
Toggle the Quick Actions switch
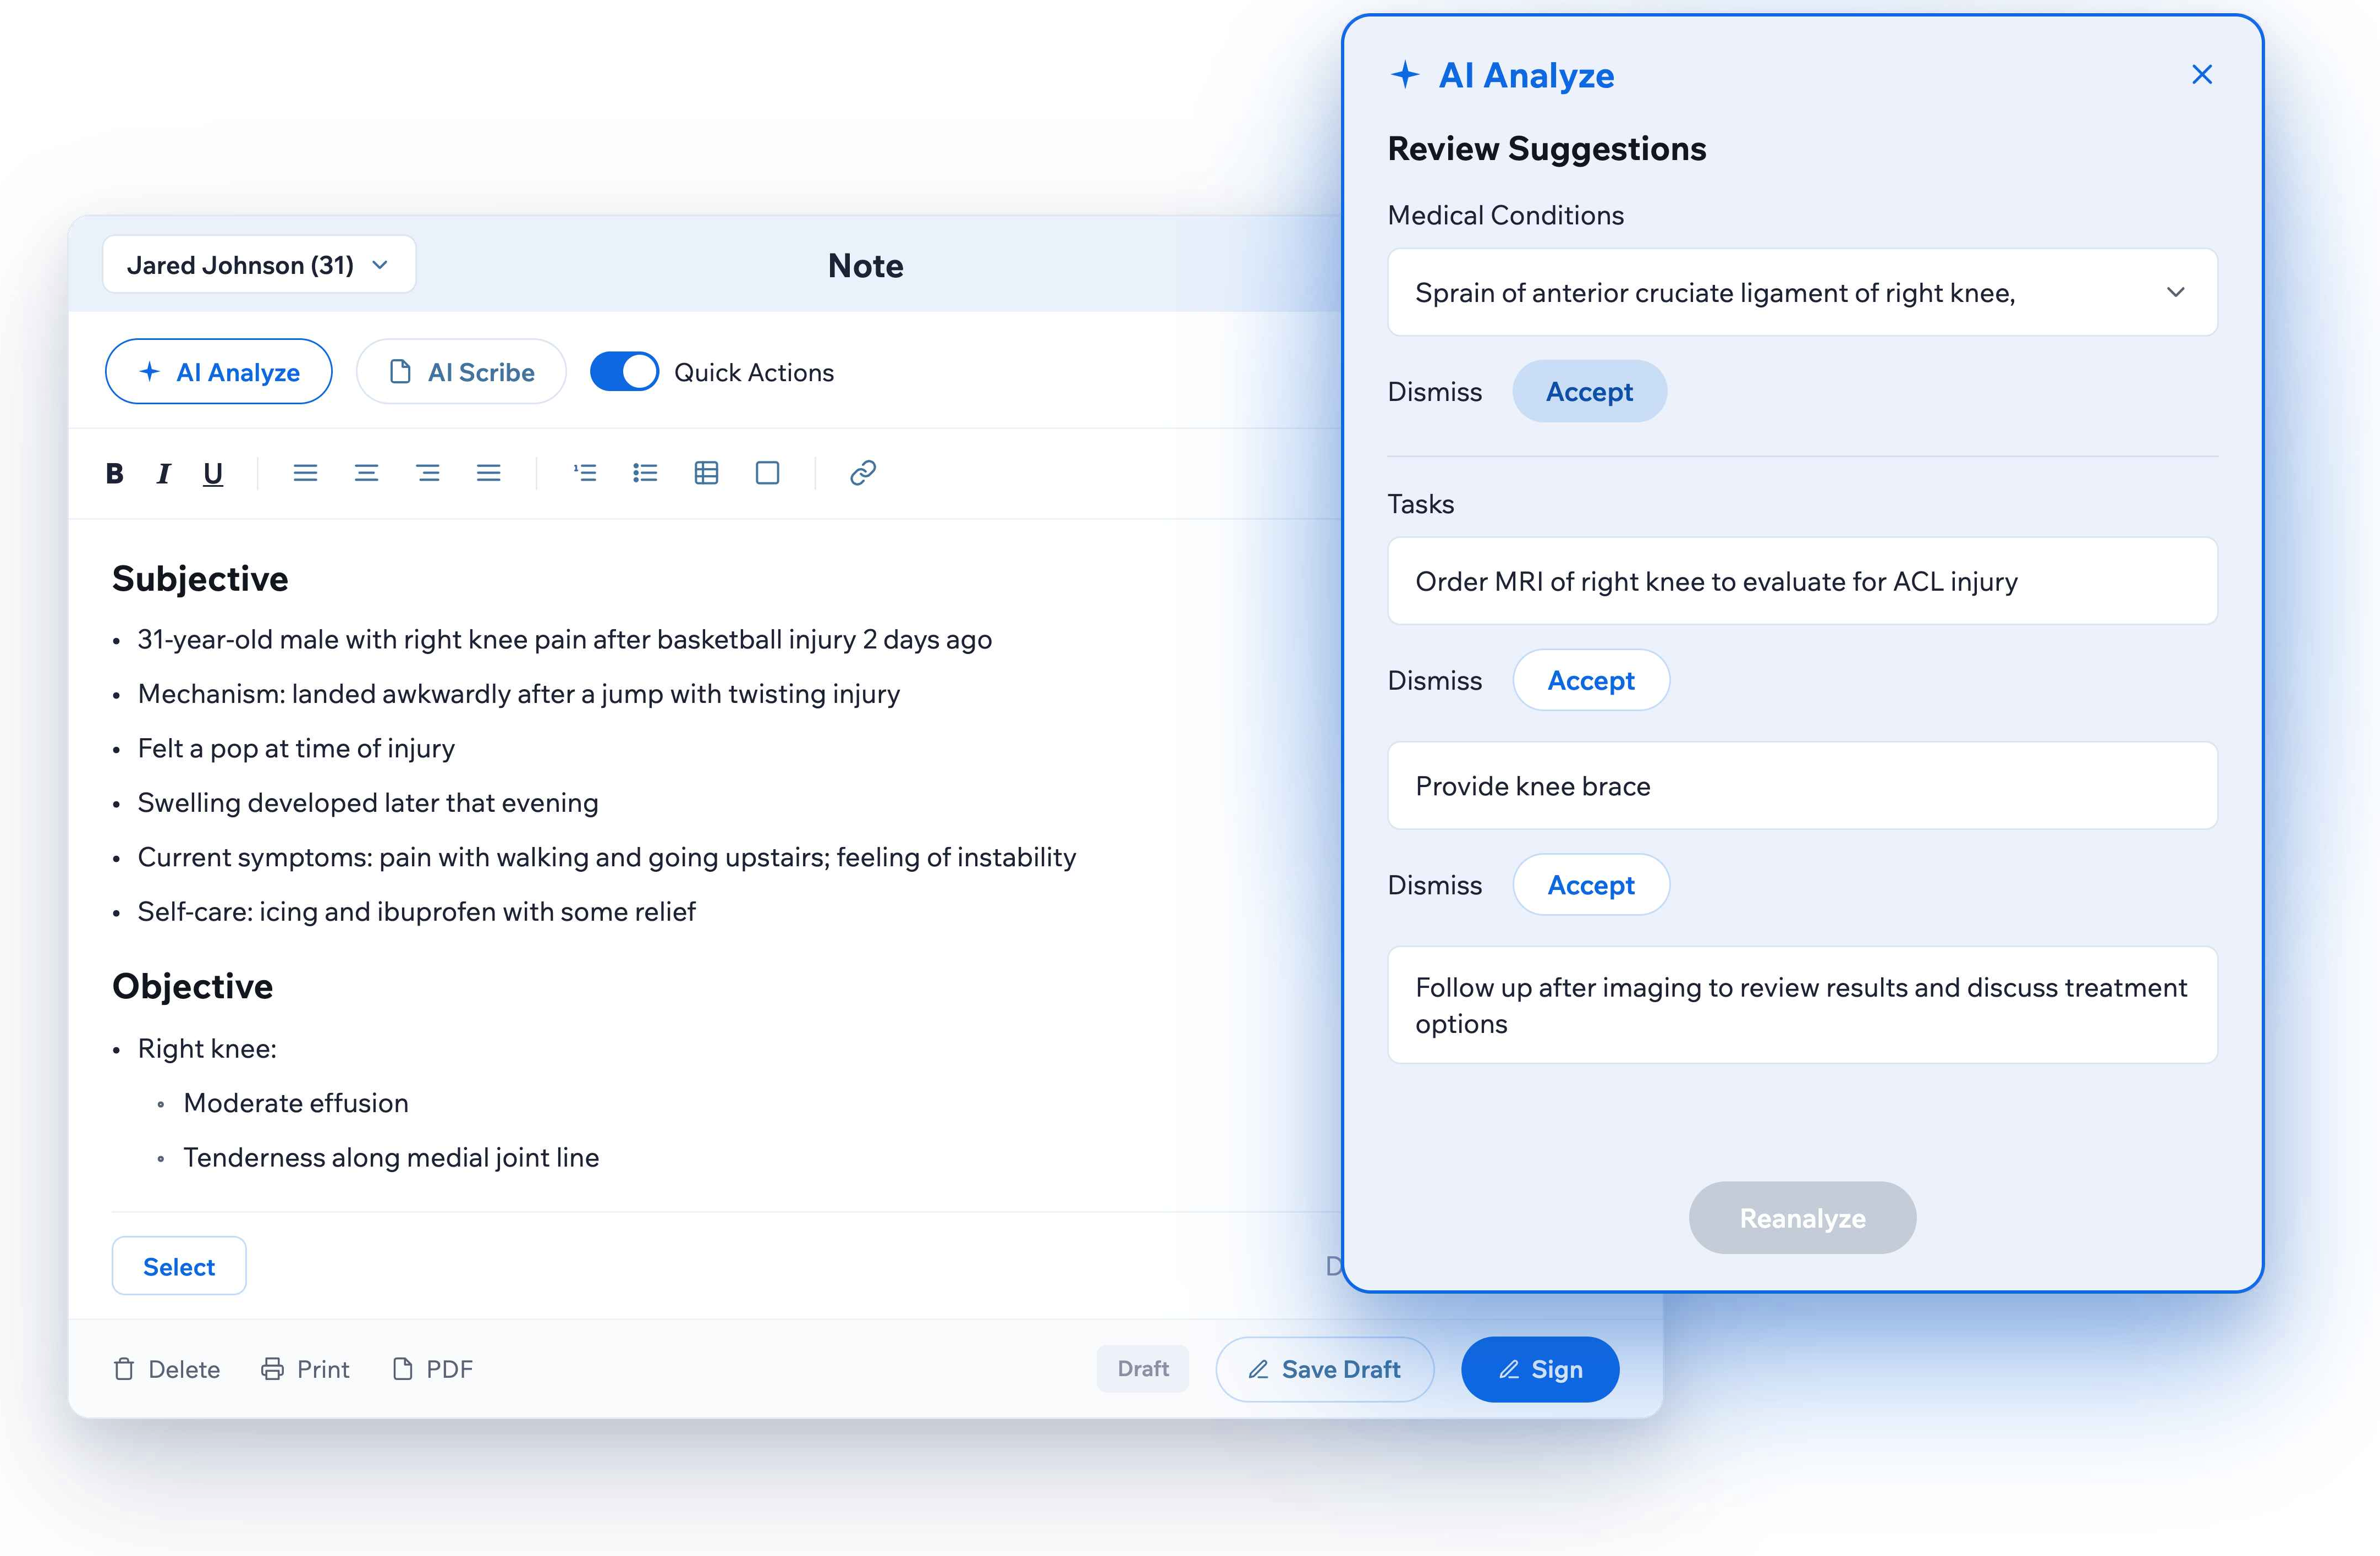pos(624,372)
